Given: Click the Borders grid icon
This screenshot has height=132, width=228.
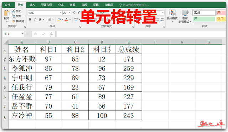Looking at the screenshot, I should (x=49, y=19).
